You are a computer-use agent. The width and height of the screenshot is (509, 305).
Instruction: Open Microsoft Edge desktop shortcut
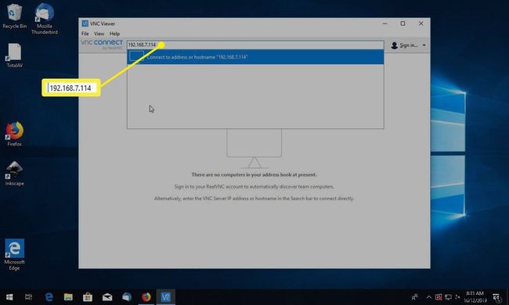tap(14, 255)
